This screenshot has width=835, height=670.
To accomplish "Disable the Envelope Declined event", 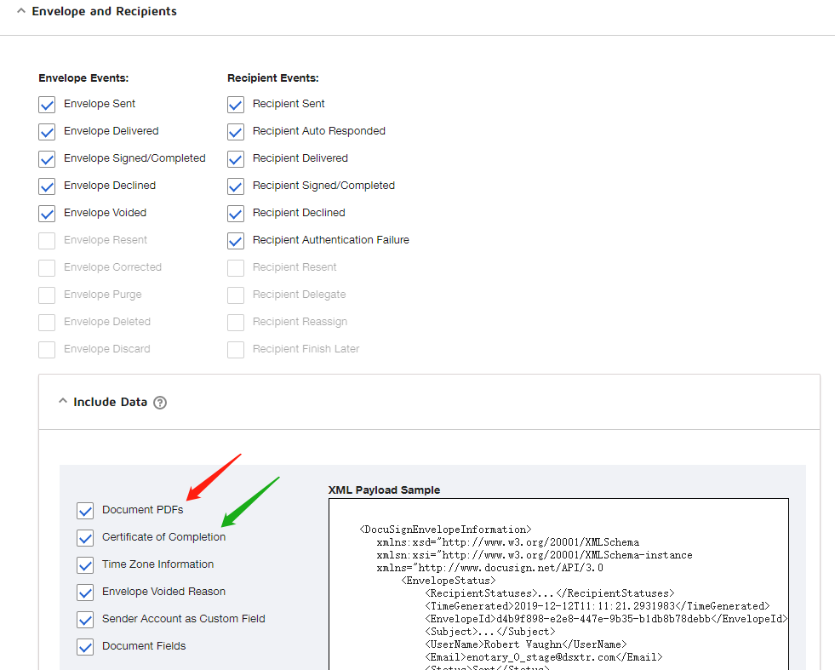I will (x=47, y=186).
